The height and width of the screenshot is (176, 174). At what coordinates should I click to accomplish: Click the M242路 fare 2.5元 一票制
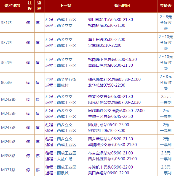pyautogui.click(x=166, y=99)
